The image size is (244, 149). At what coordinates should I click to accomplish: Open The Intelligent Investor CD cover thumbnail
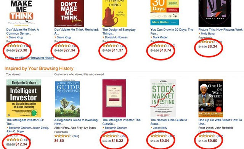tap(24, 98)
